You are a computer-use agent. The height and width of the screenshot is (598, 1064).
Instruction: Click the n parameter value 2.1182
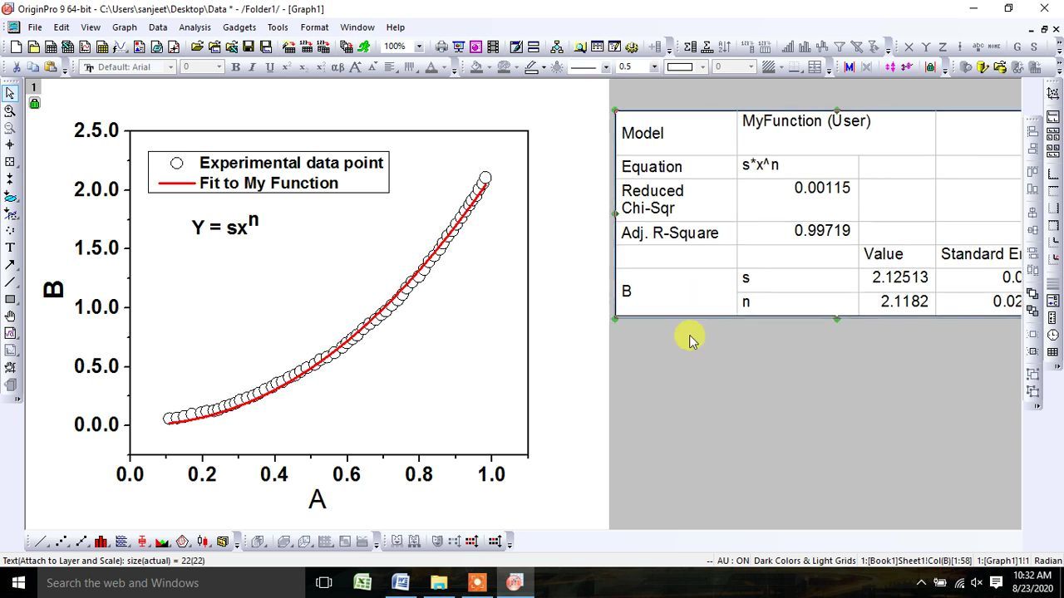point(904,301)
